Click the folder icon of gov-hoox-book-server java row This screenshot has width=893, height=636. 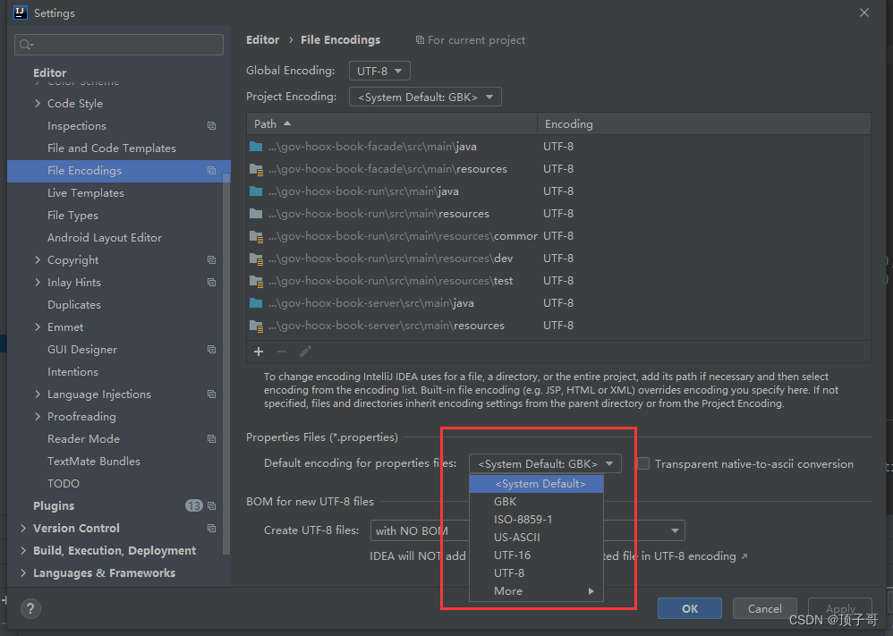point(256,303)
